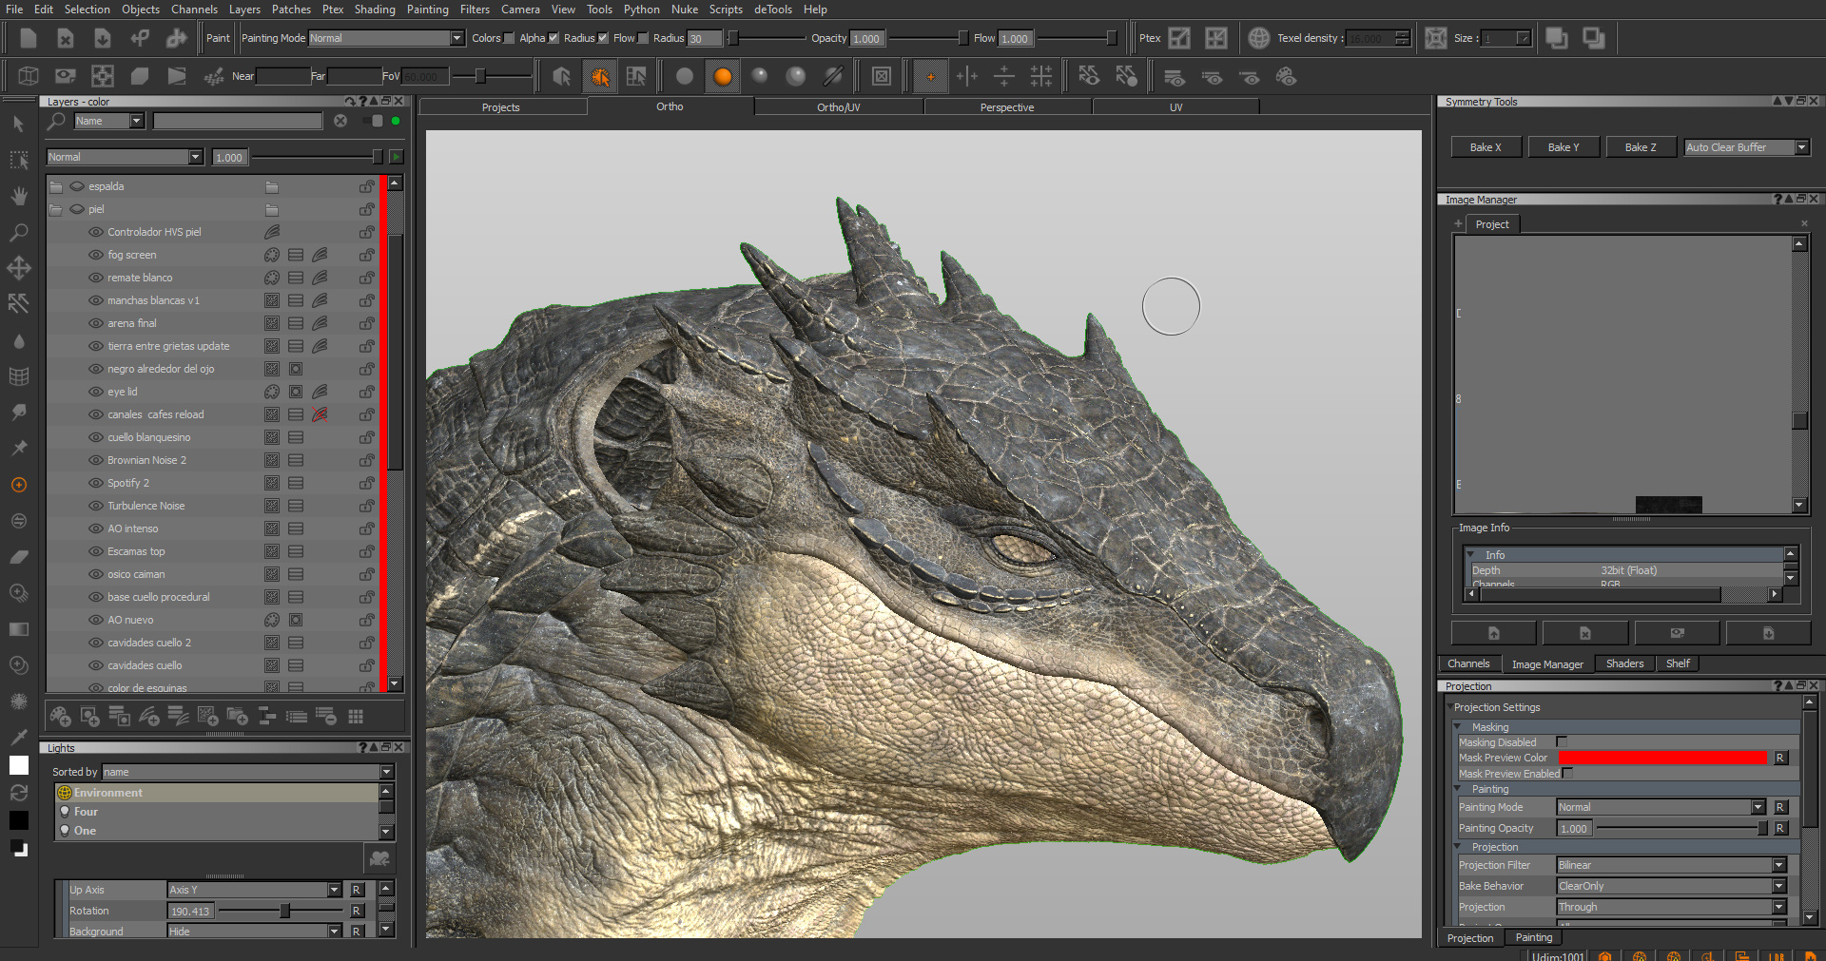
Task: Switch to the Perspective view tab
Action: 1007,107
